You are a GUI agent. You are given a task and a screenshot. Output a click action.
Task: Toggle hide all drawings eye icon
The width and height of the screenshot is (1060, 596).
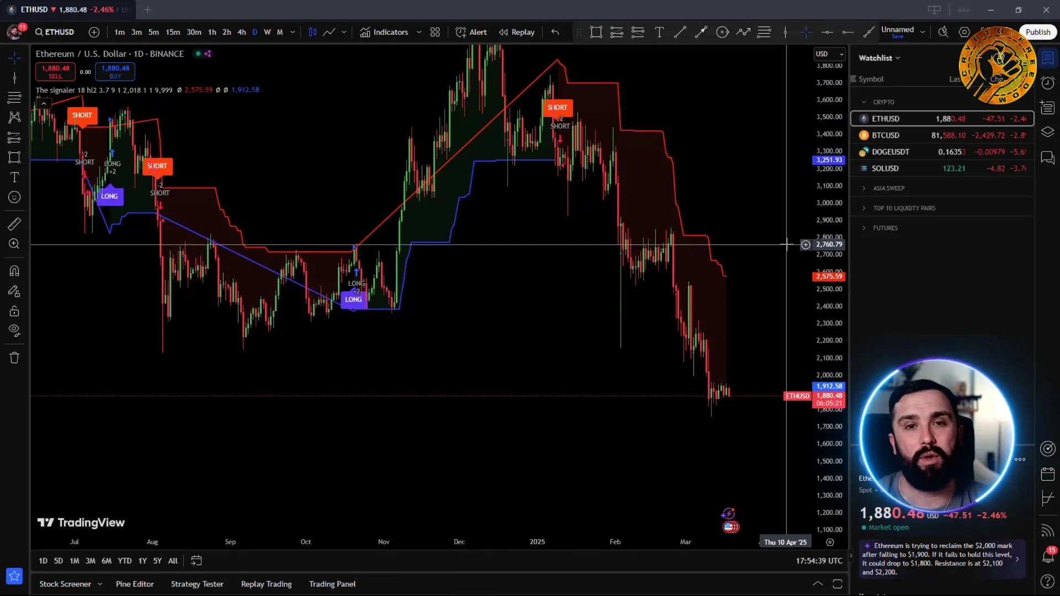[14, 331]
